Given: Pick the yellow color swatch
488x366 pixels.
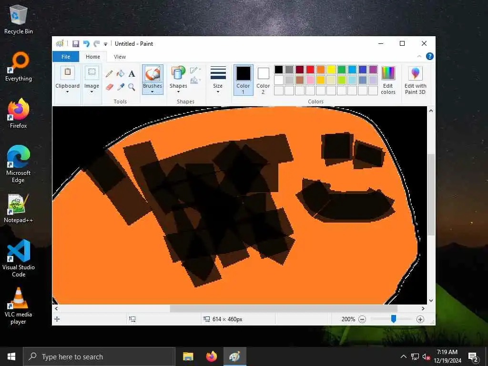Looking at the screenshot, I should [x=331, y=70].
